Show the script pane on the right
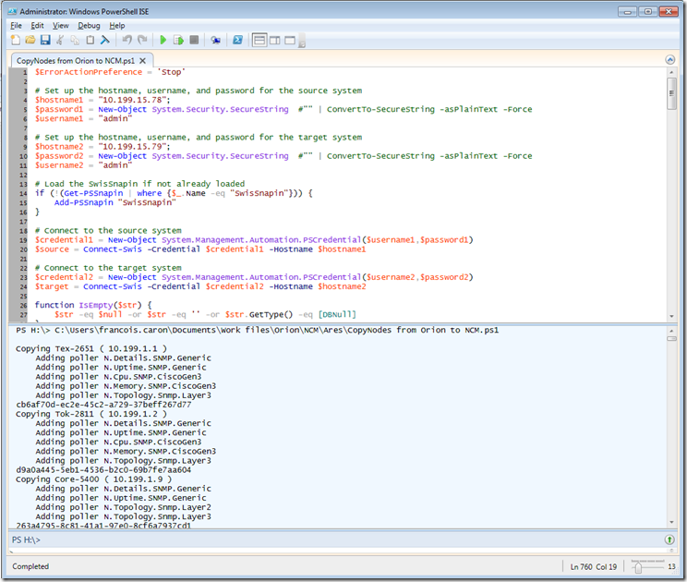This screenshot has height=582, width=687. tap(275, 41)
